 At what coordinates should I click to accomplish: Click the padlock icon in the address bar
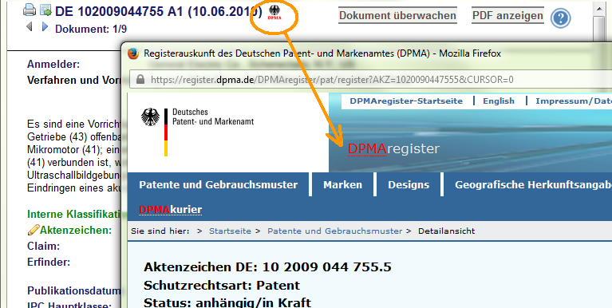140,80
